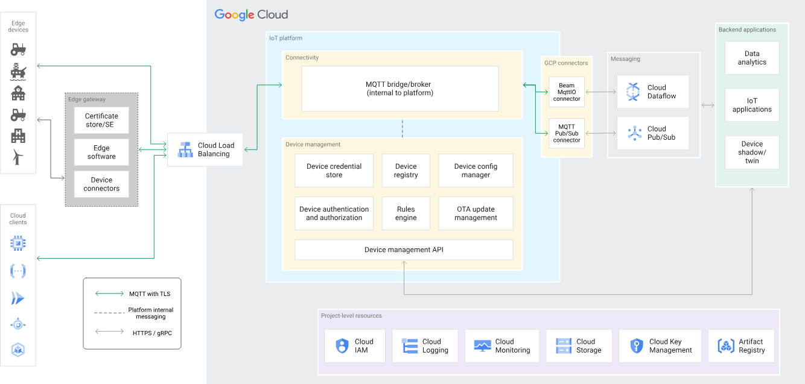Click the Cloud Logging icon
Screen dimensions: 805x384
(x=410, y=345)
